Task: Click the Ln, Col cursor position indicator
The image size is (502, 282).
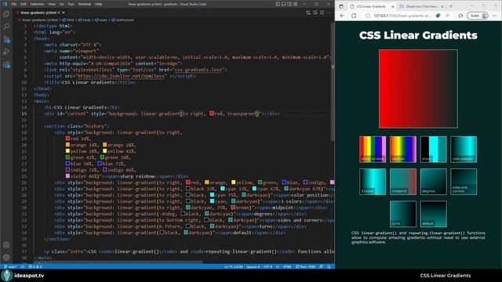Action: coord(234,266)
